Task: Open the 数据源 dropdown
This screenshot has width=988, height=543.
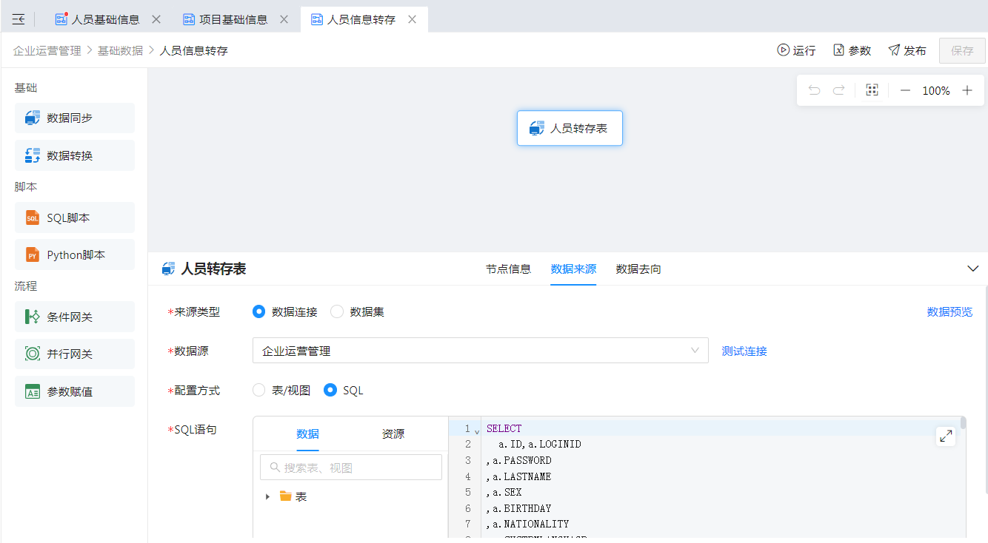Action: (x=480, y=351)
